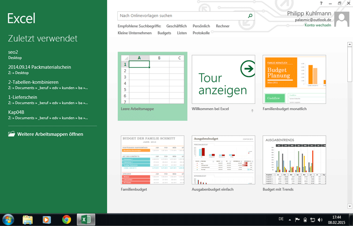This screenshot has height=226, width=353.
Task: Search for the suggested term Budgets
Action: [x=164, y=33]
